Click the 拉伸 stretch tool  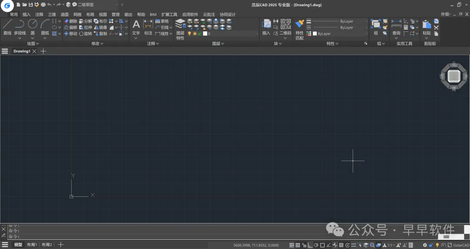(x=85, y=27)
